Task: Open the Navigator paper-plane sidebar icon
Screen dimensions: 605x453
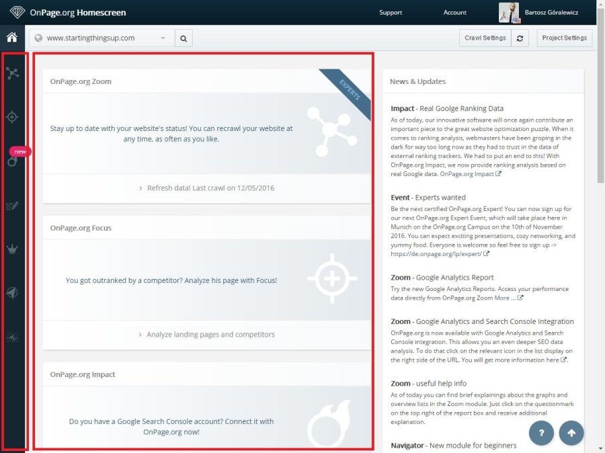Action: 12,292
